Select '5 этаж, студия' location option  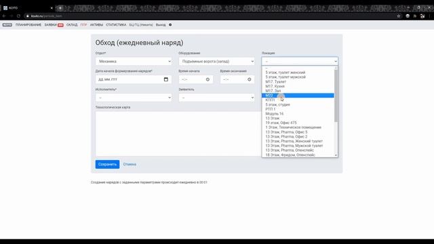point(298,104)
